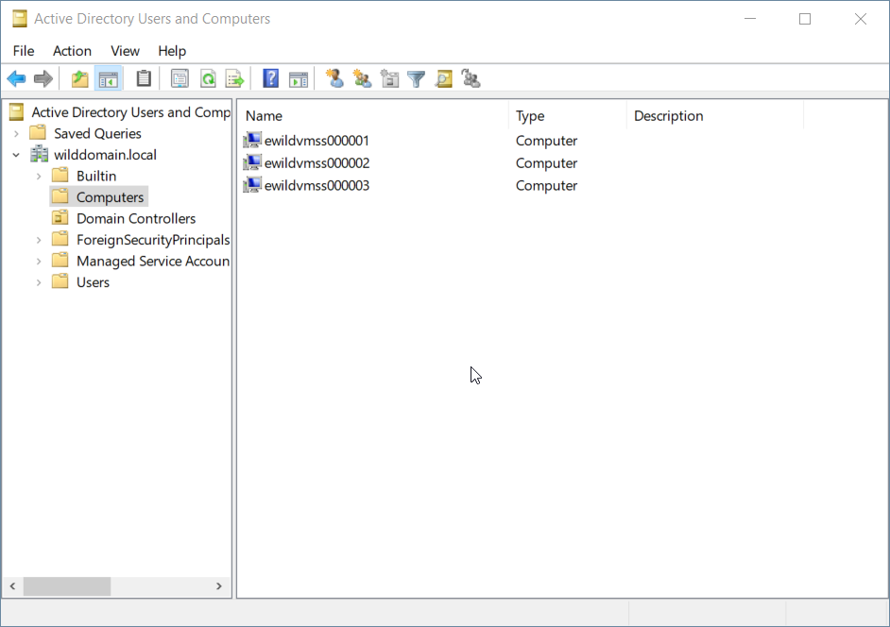
Task: Expand the Users container
Action: tap(39, 282)
